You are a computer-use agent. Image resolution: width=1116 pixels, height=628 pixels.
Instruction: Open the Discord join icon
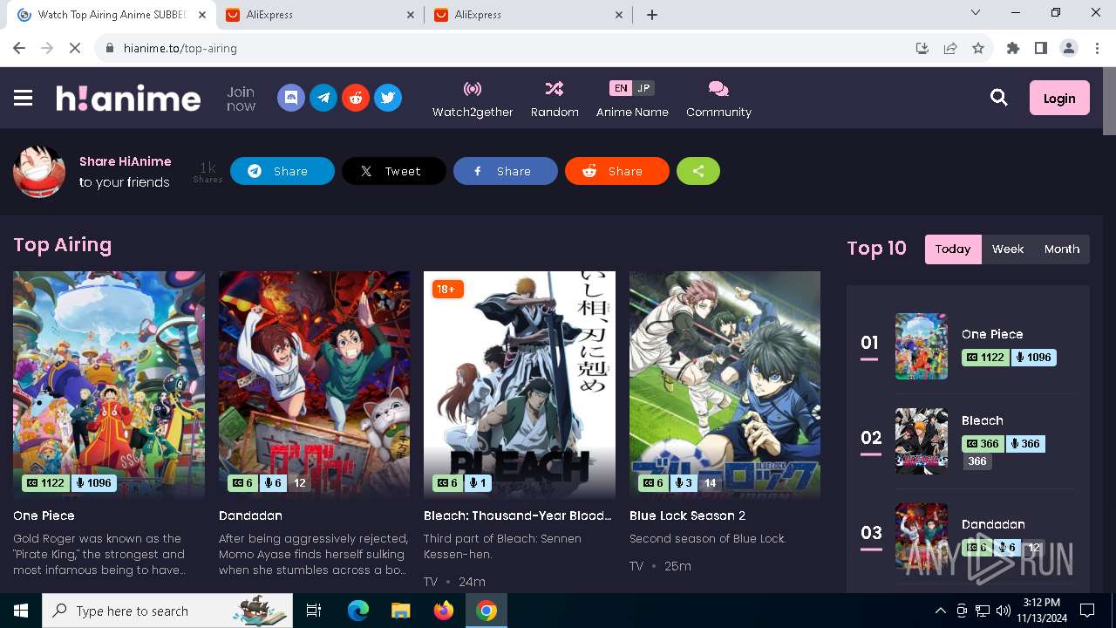tap(291, 98)
